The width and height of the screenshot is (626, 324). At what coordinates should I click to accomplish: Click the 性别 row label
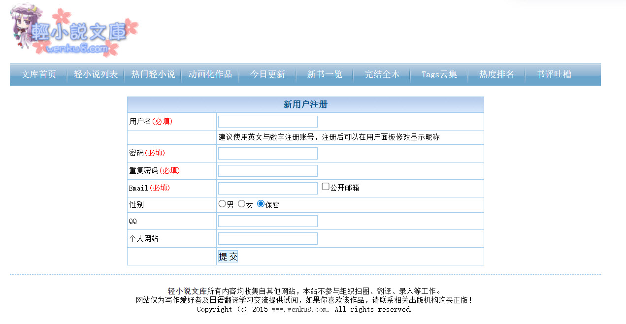click(x=136, y=205)
